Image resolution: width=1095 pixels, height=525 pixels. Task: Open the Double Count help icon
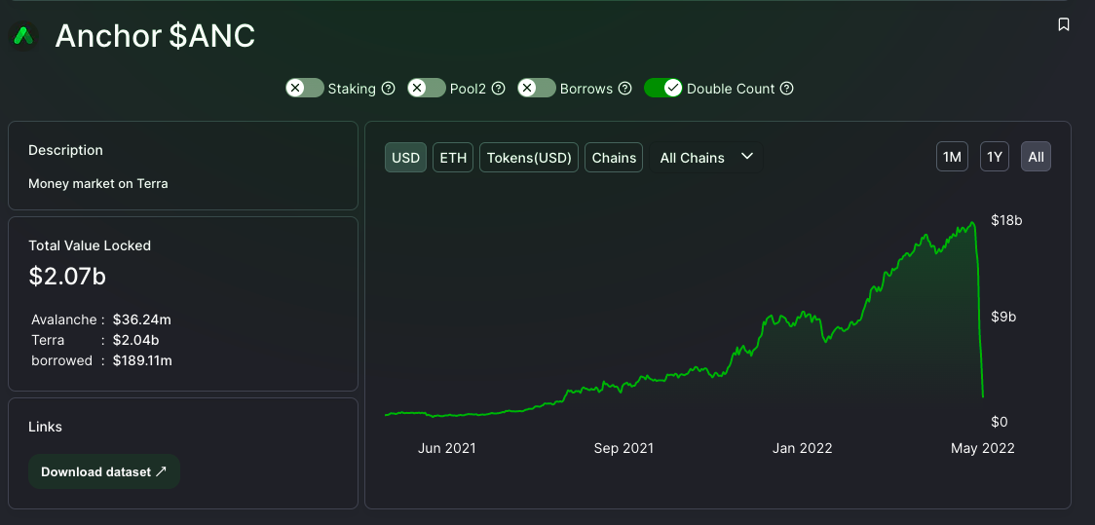[787, 89]
